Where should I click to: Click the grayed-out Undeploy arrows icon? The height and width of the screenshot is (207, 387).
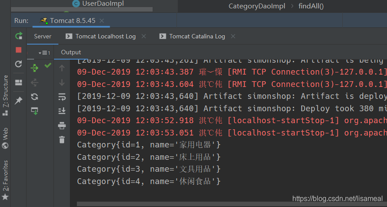pyautogui.click(x=34, y=83)
